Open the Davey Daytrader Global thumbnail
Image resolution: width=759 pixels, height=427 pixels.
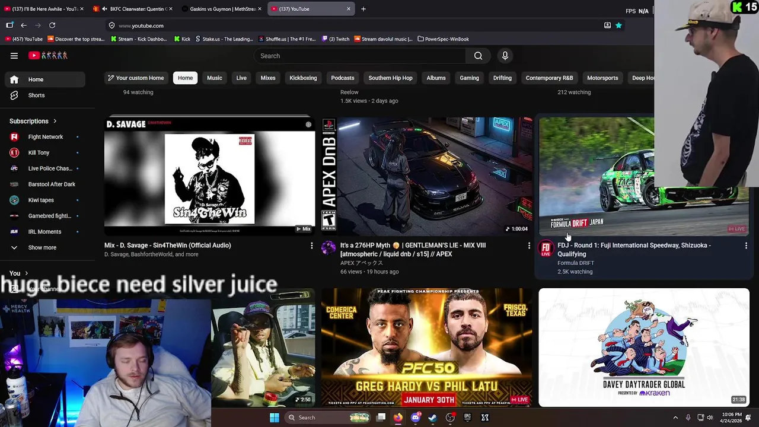tap(644, 348)
